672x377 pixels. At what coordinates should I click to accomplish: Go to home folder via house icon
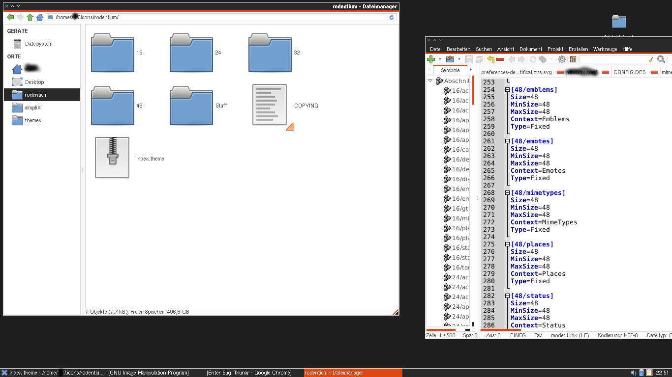pos(40,17)
